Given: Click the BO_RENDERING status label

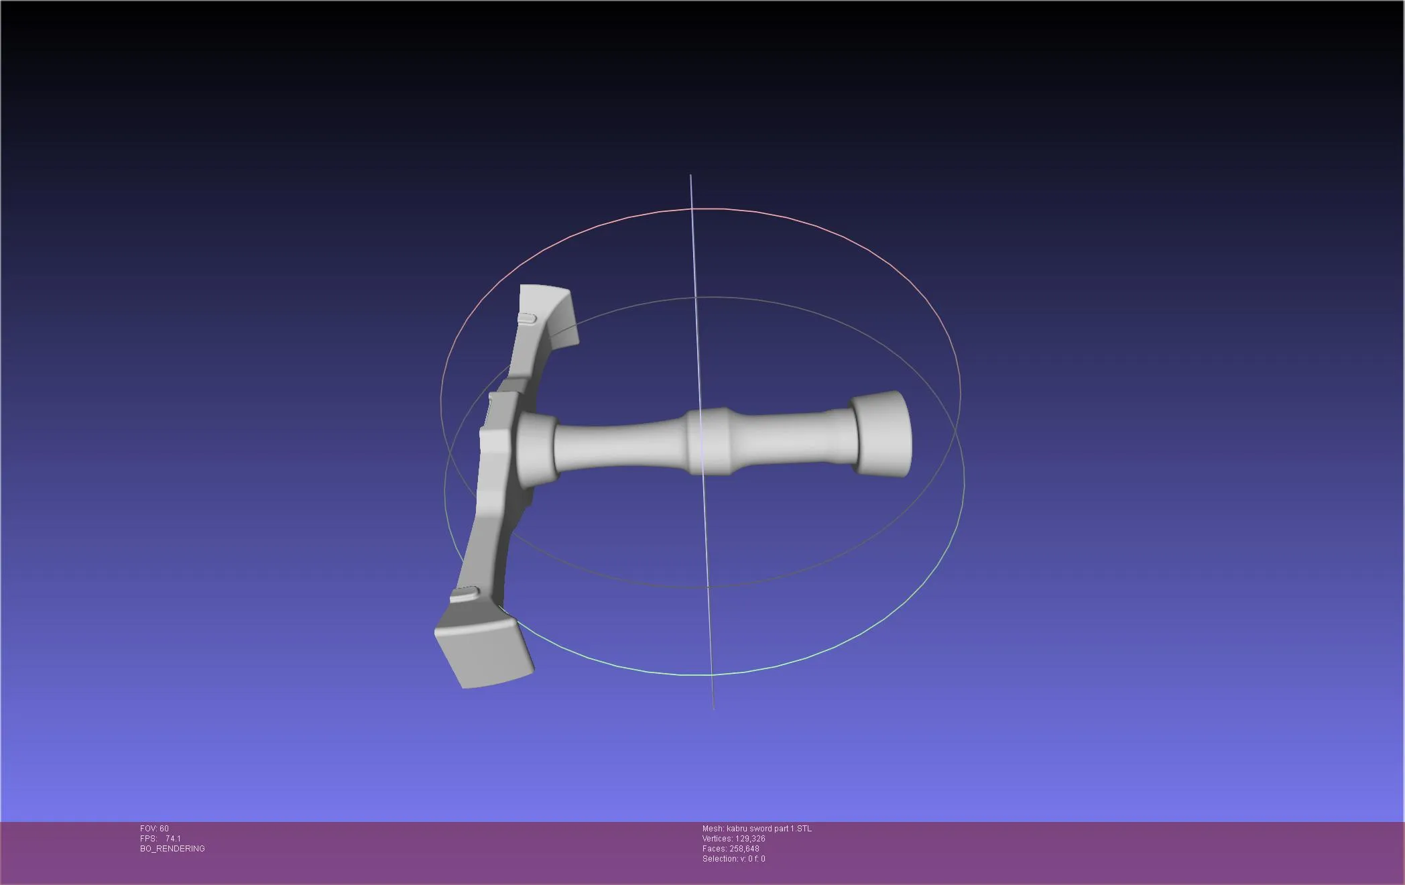Looking at the screenshot, I should click(172, 849).
